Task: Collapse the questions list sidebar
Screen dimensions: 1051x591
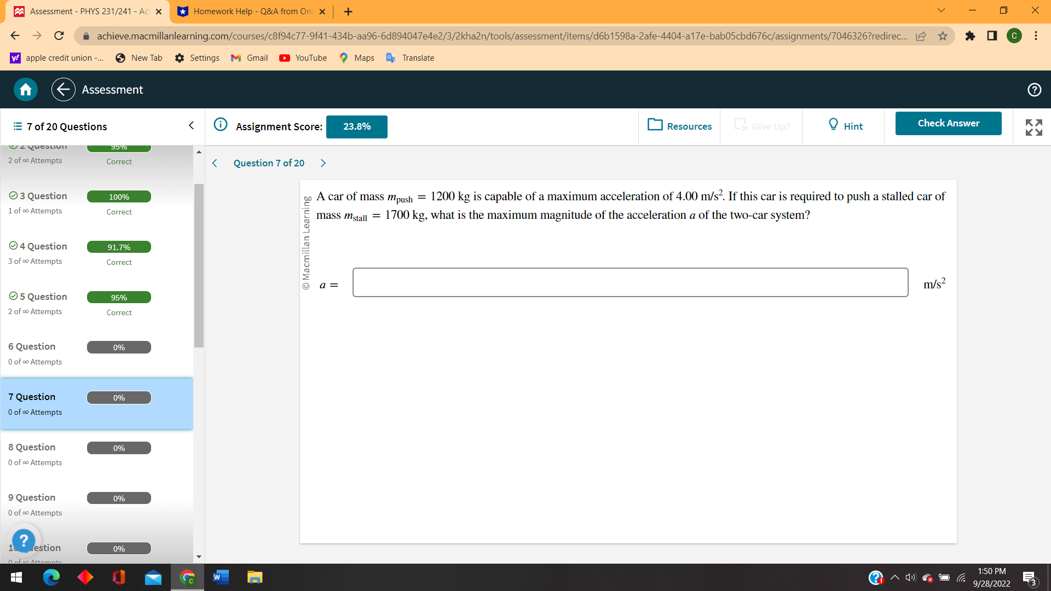Action: 191,126
